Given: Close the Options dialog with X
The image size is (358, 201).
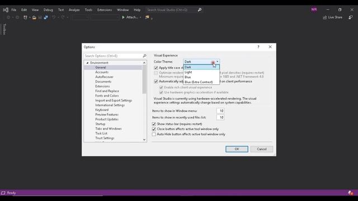Looking at the screenshot, I should pyautogui.click(x=270, y=47).
